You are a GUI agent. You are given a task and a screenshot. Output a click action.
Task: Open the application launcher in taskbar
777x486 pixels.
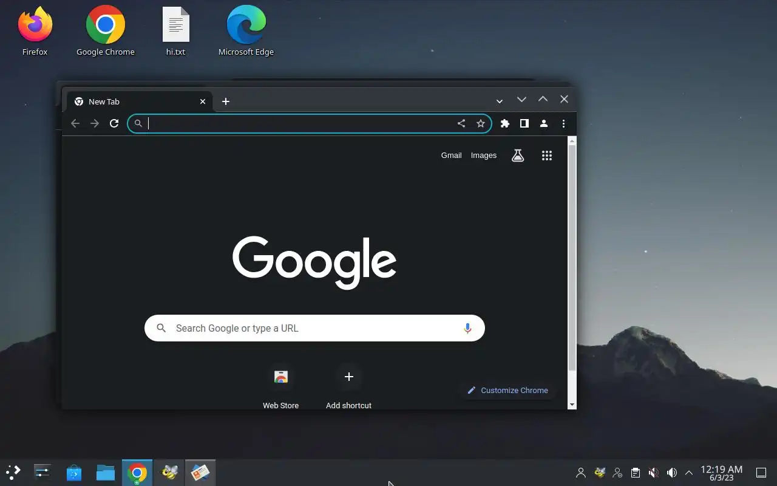[x=13, y=472]
